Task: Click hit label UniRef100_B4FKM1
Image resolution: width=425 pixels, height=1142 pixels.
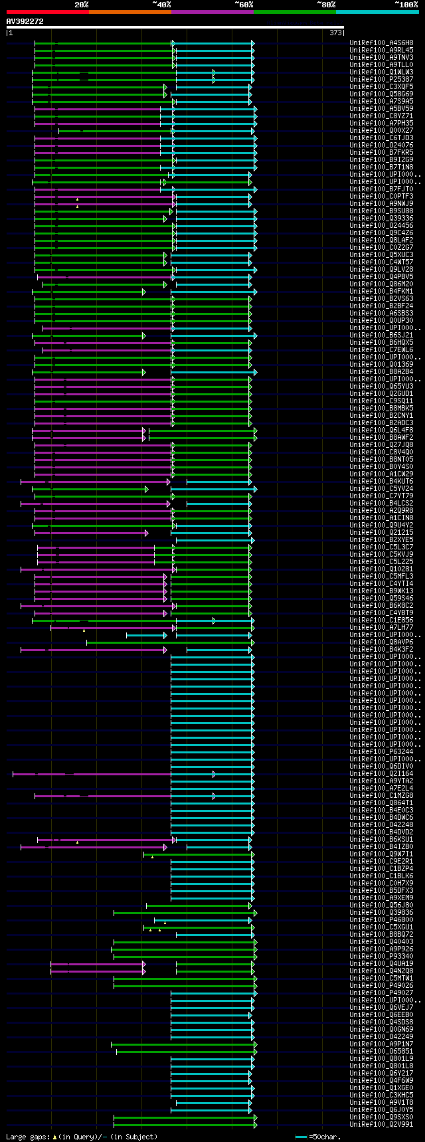Action: pos(381,291)
